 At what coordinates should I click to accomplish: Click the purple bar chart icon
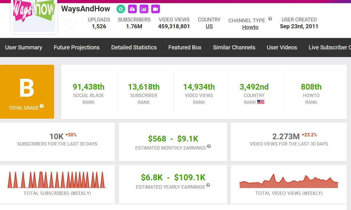coord(144,9)
